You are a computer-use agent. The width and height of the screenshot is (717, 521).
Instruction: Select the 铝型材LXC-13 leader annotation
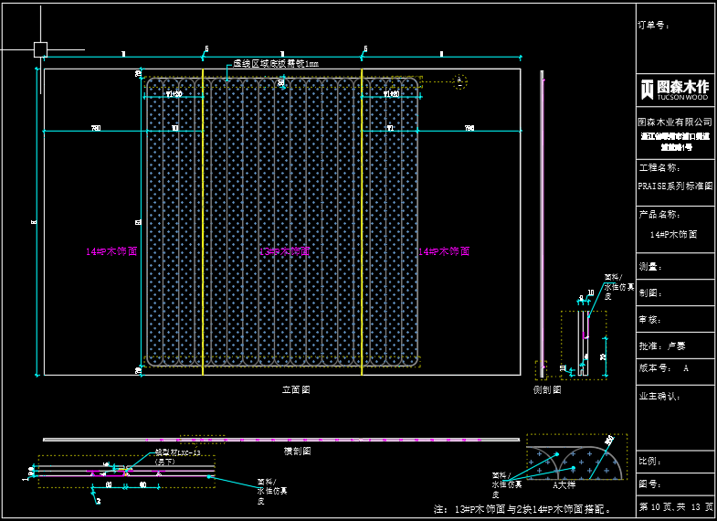(177, 452)
